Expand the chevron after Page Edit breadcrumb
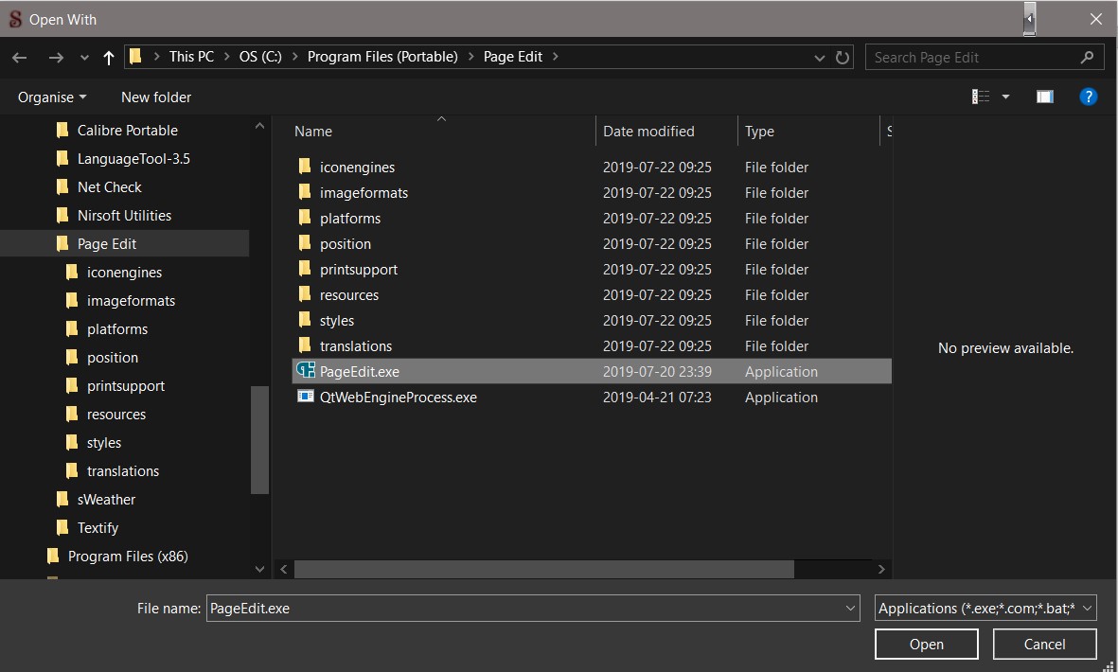Image resolution: width=1118 pixels, height=672 pixels. pos(556,57)
